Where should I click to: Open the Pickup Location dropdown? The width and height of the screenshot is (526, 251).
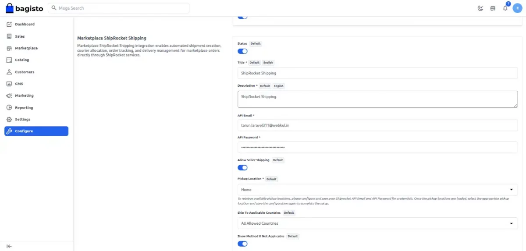(377, 190)
